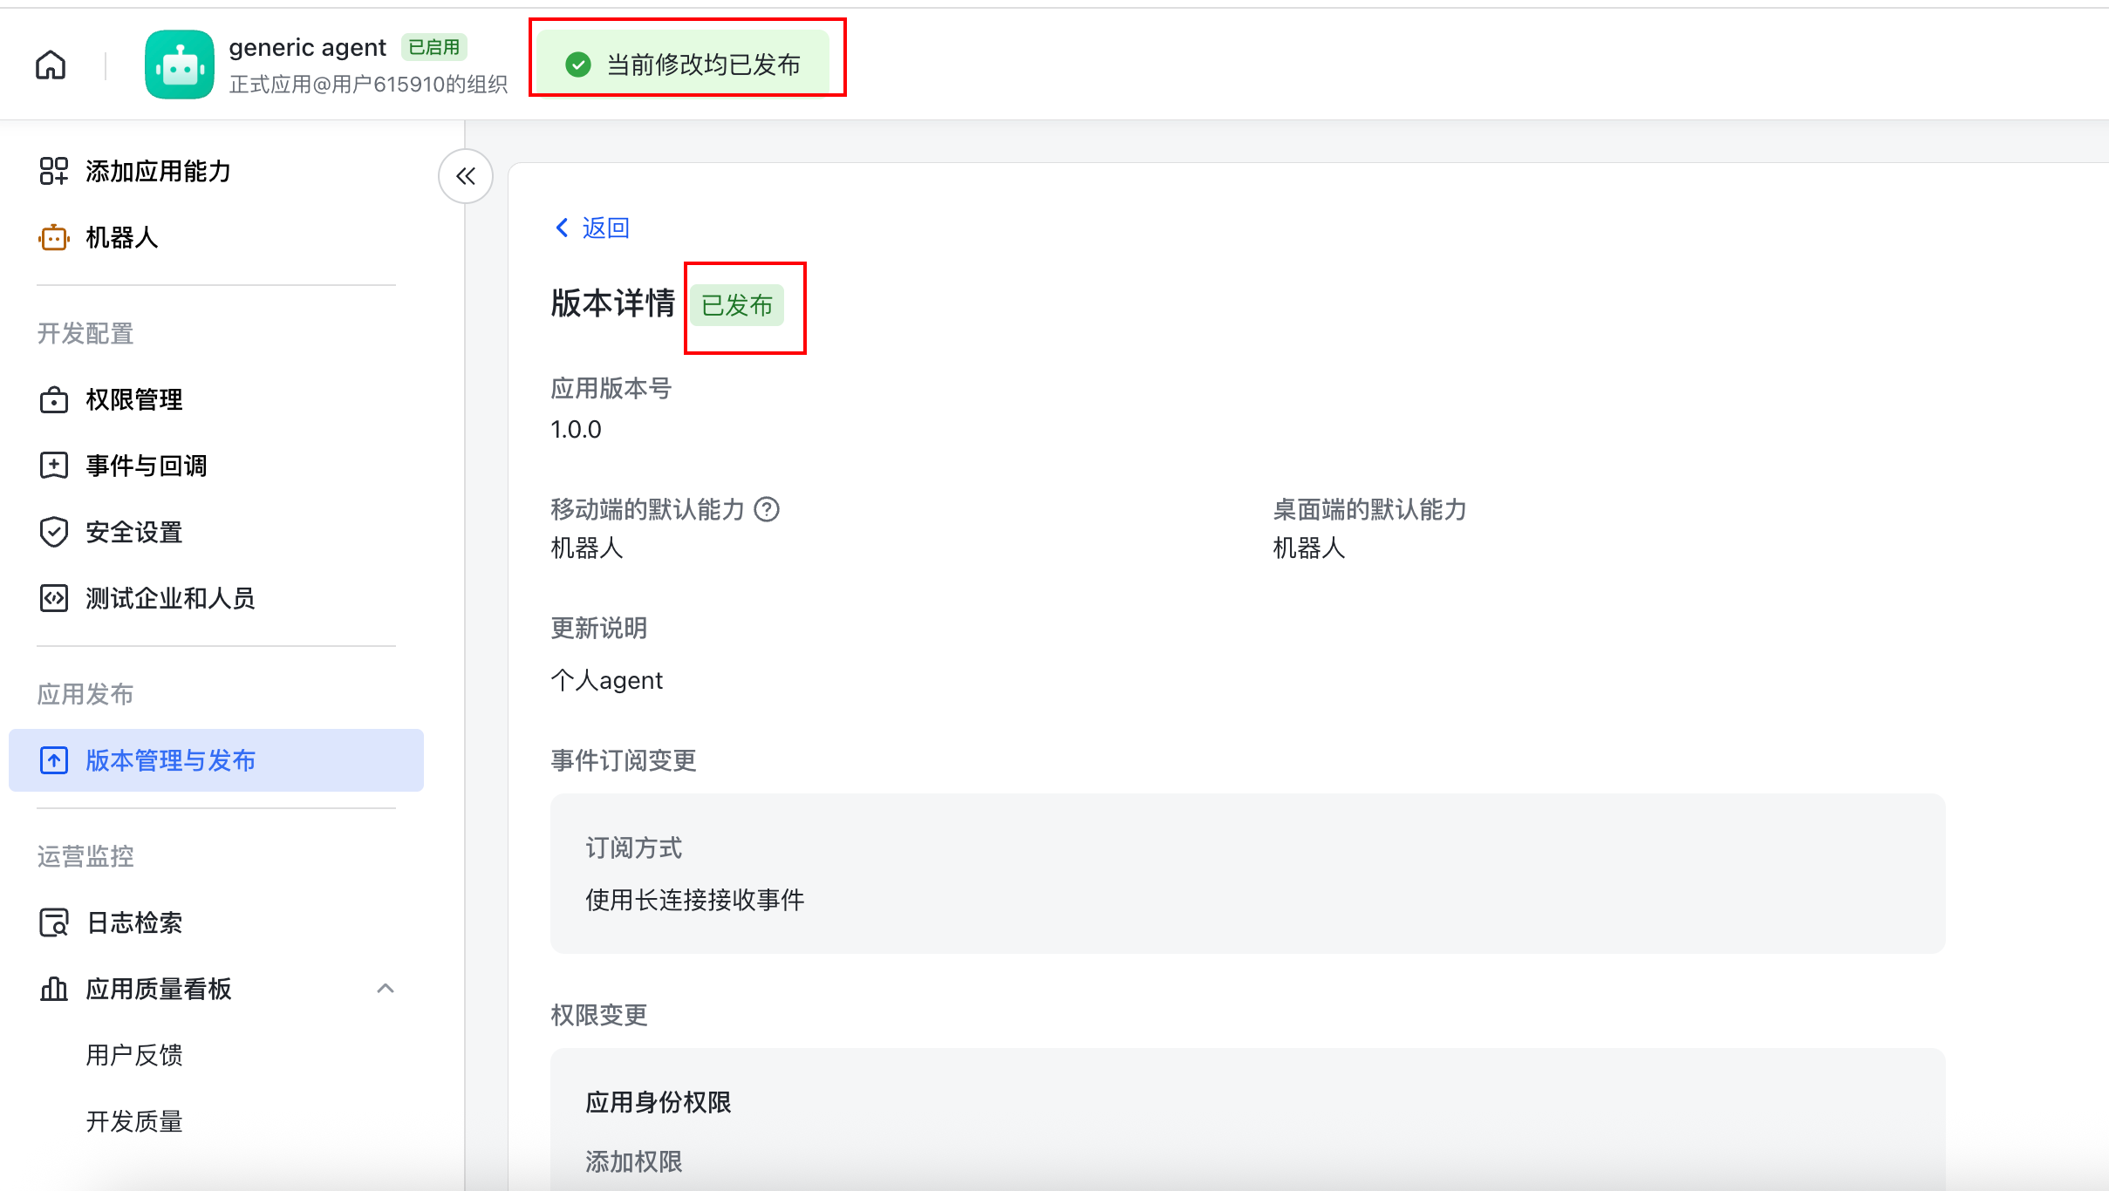Click help icon beside 移动端的默认能力
Viewport: 2109px width, 1191px height.
coord(767,509)
